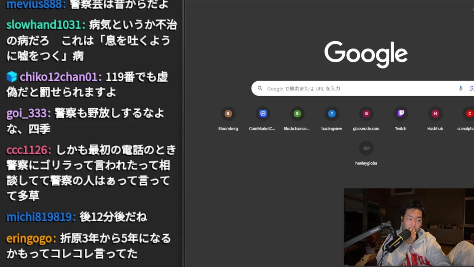Viewport: 474px width, 267px height.
Task: Open the tradingview shortcut icon
Action: coord(331,113)
